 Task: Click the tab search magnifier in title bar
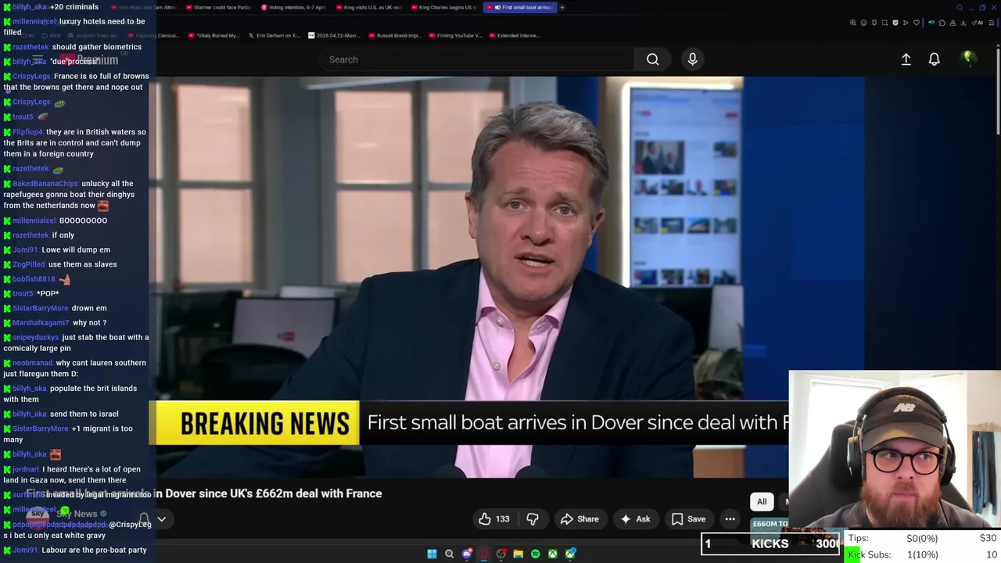click(x=960, y=8)
